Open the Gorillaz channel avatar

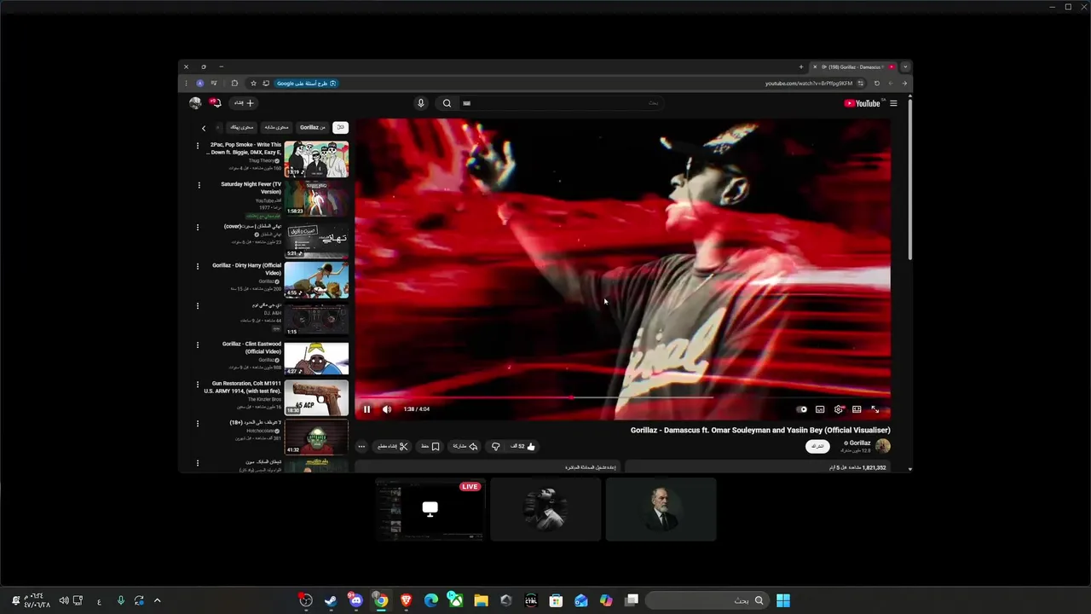(x=883, y=445)
